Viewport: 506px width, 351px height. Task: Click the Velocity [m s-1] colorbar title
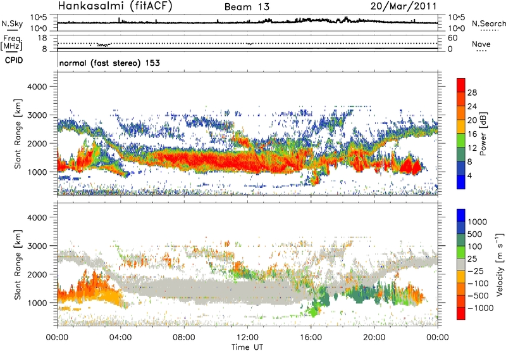pos(500,264)
